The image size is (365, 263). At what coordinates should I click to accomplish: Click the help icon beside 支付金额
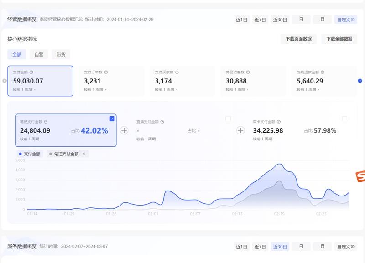[x=31, y=72]
